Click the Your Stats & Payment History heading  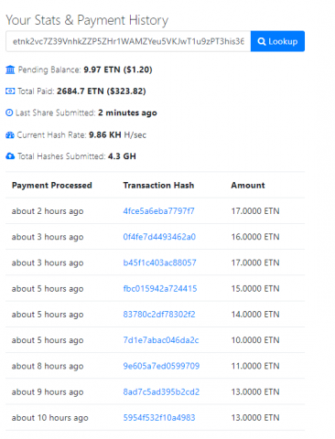click(87, 20)
